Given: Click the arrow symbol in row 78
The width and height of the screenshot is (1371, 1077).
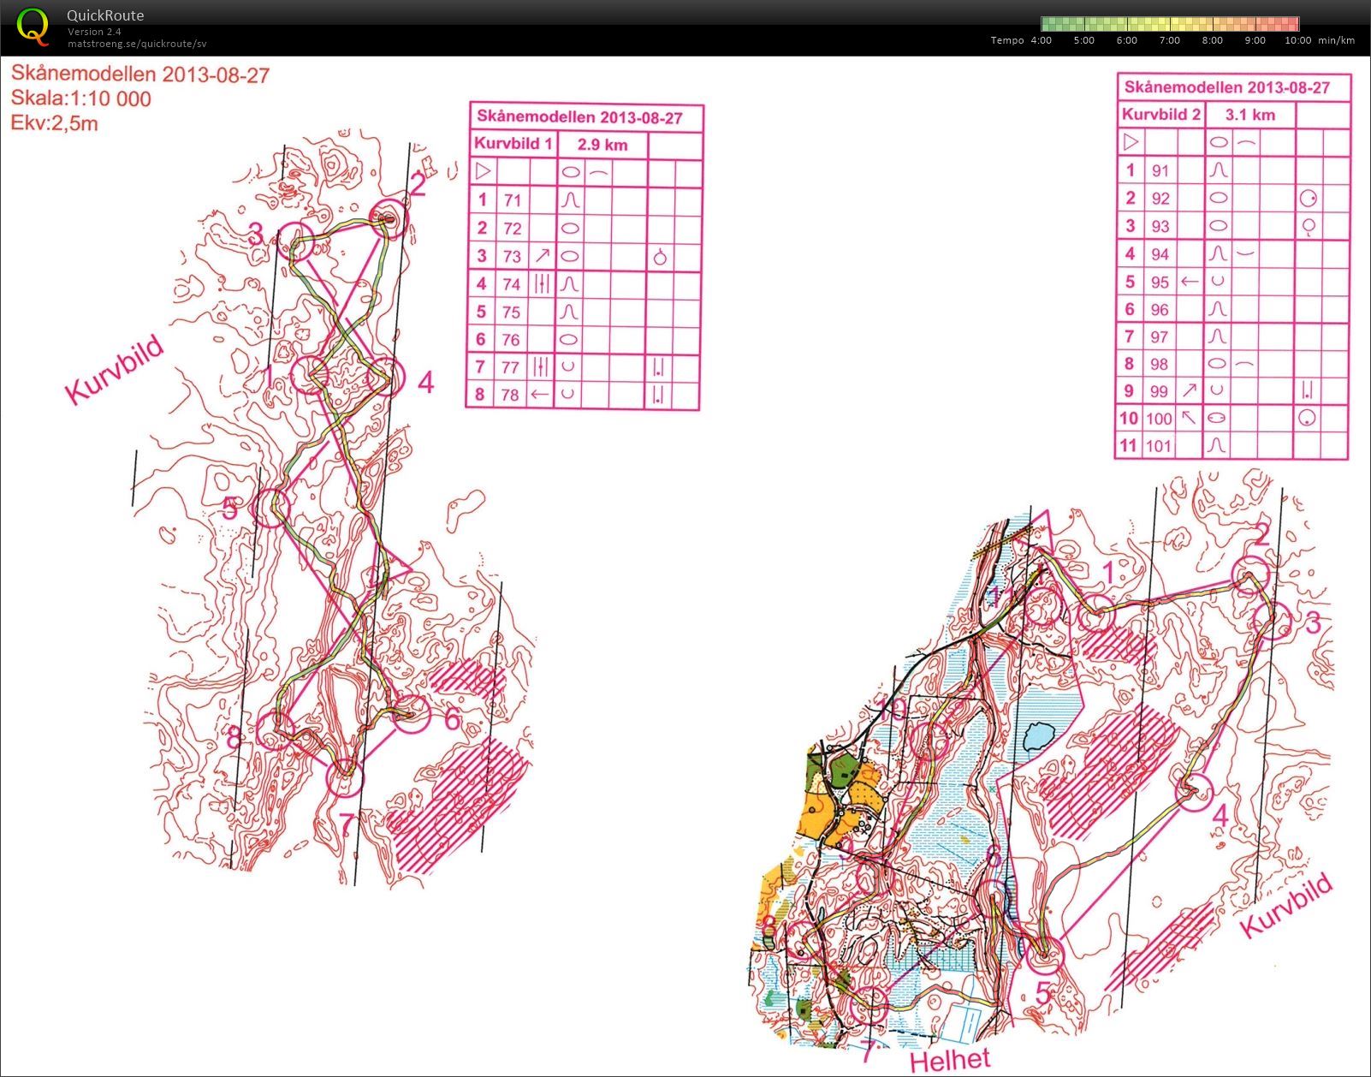Looking at the screenshot, I should coord(539,395).
